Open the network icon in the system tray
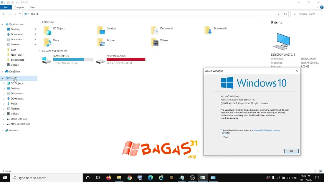The height and width of the screenshot is (182, 324). pos(278,177)
